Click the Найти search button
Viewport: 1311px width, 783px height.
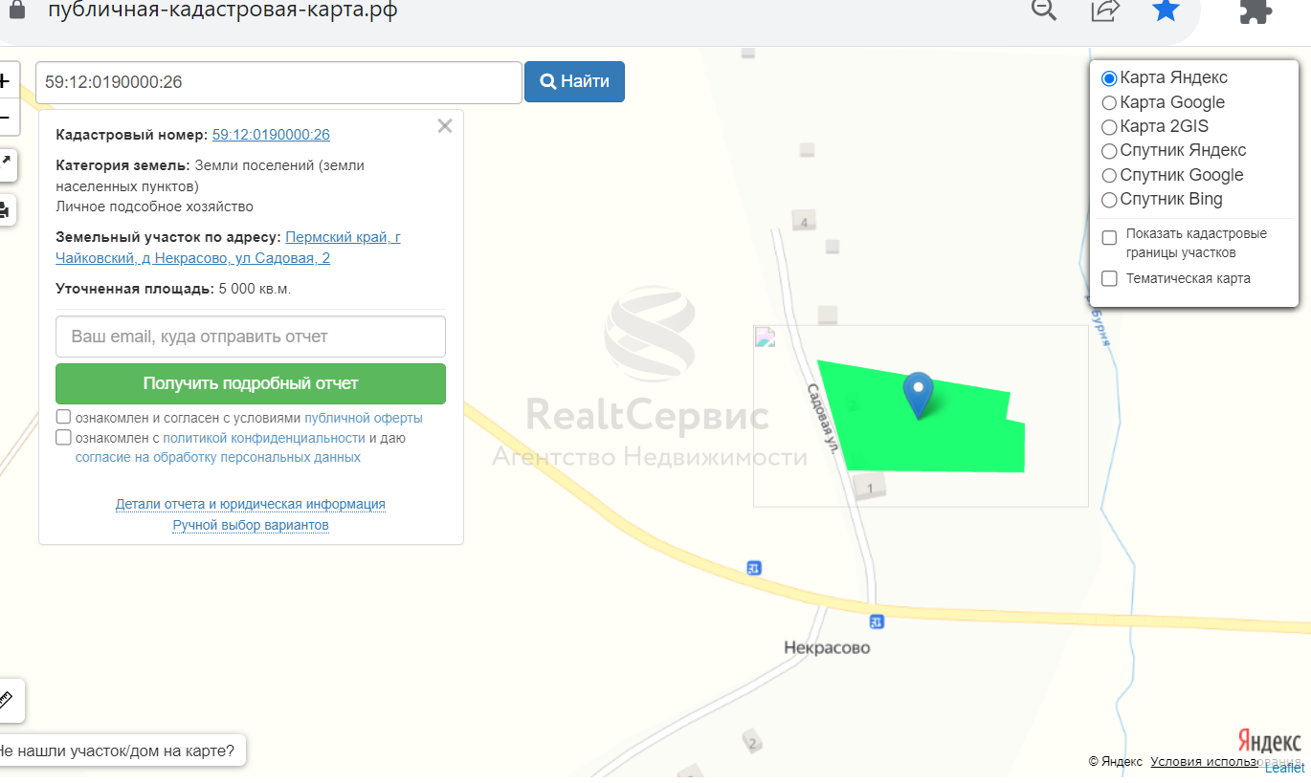pos(574,82)
